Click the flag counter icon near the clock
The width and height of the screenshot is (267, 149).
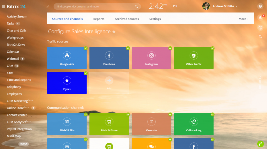click(175, 6)
